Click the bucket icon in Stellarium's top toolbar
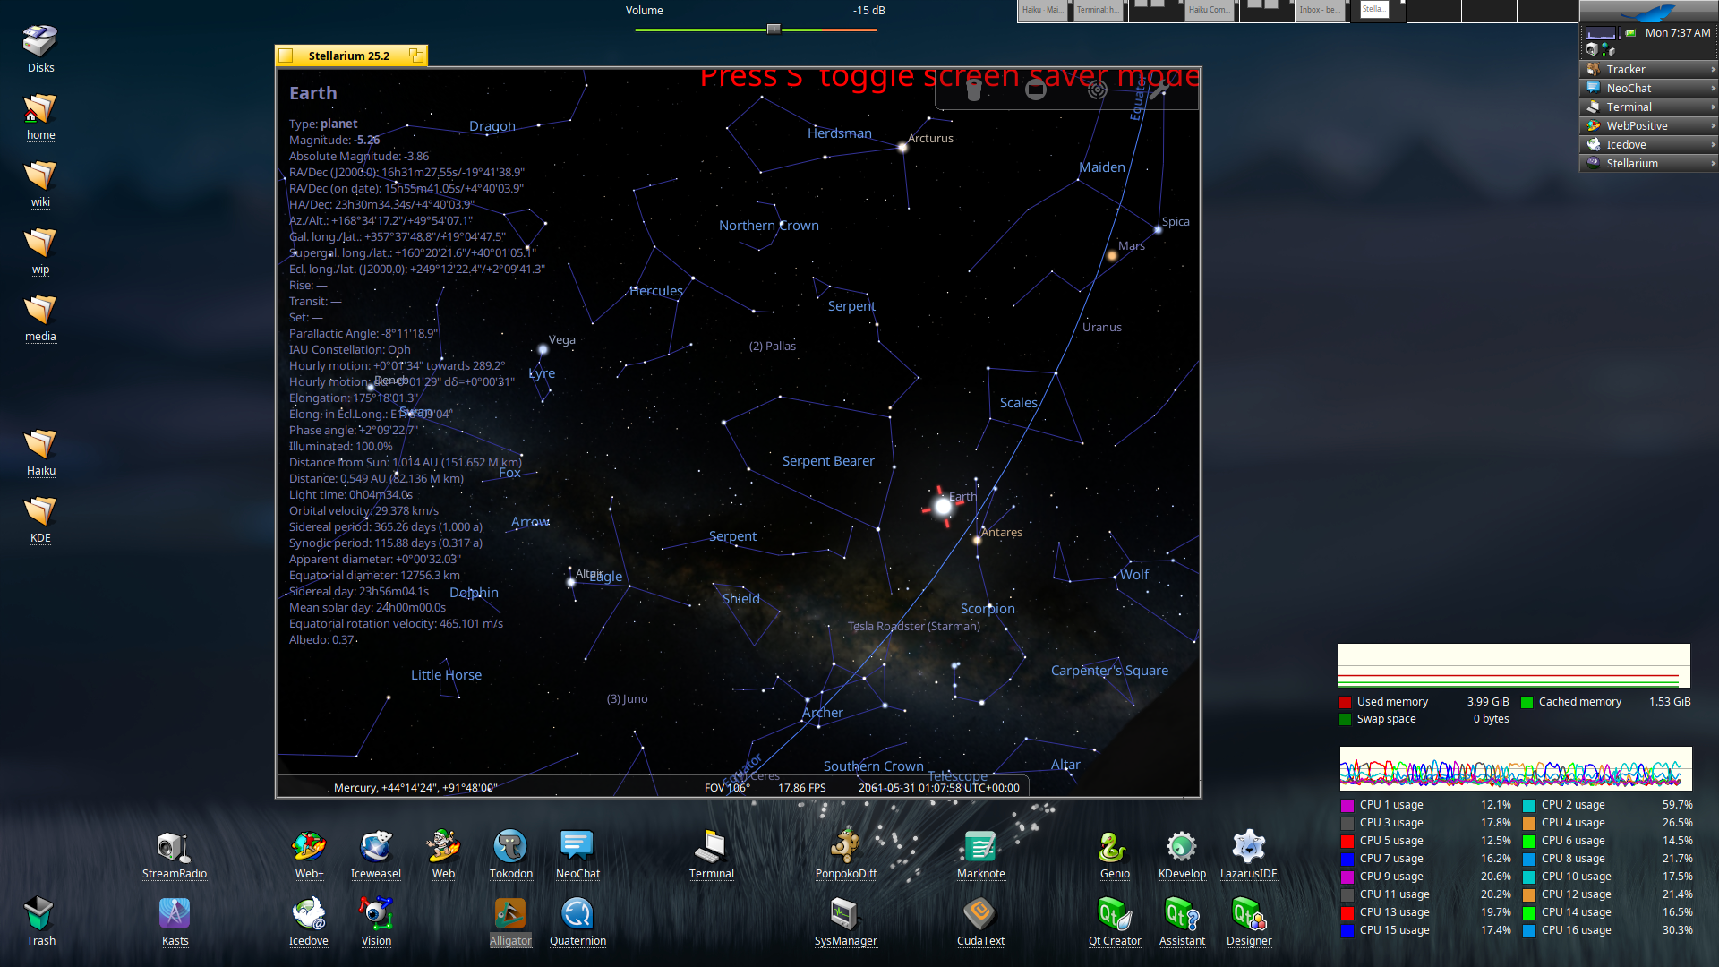 (974, 90)
